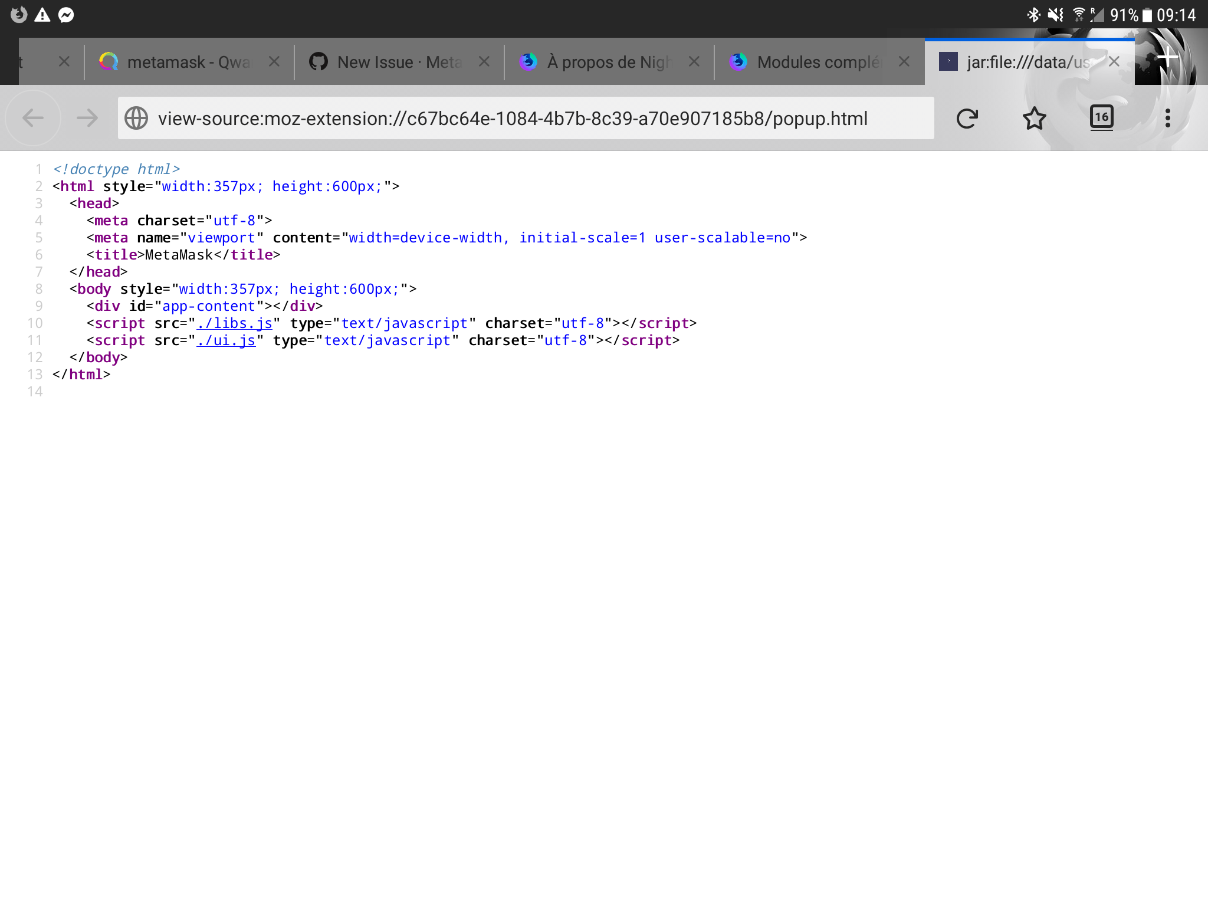Screen dimensions: 1208x906
Task: Click the Firefox favicon on the Nightly tab
Action: [528, 61]
